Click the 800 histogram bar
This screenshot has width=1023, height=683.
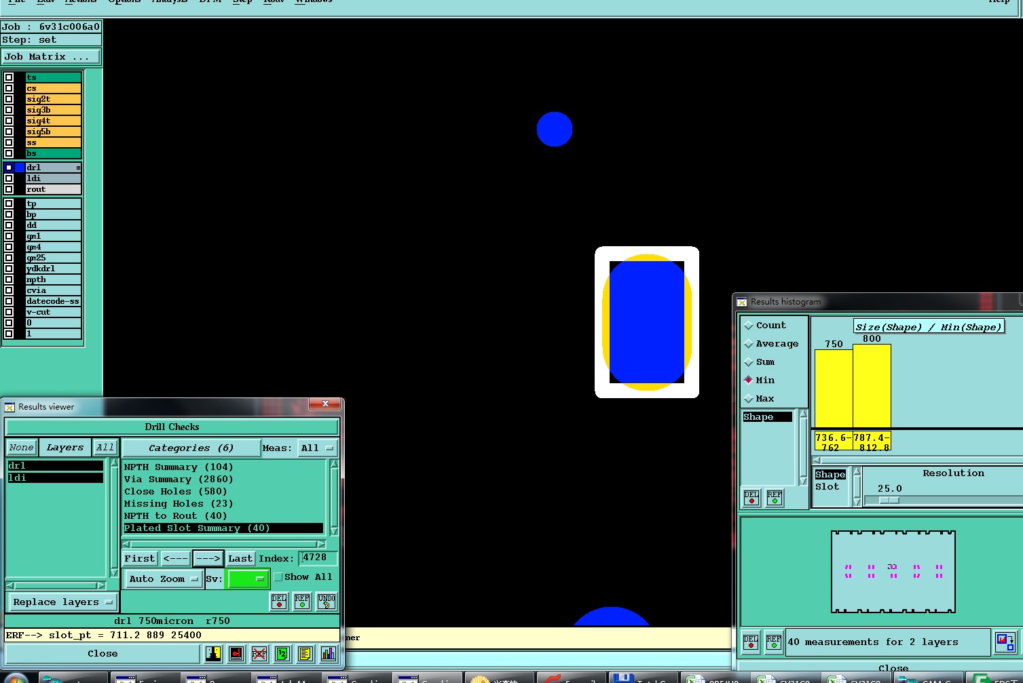(x=872, y=386)
